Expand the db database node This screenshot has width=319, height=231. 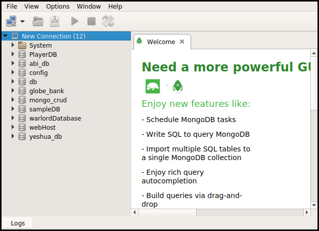13,82
